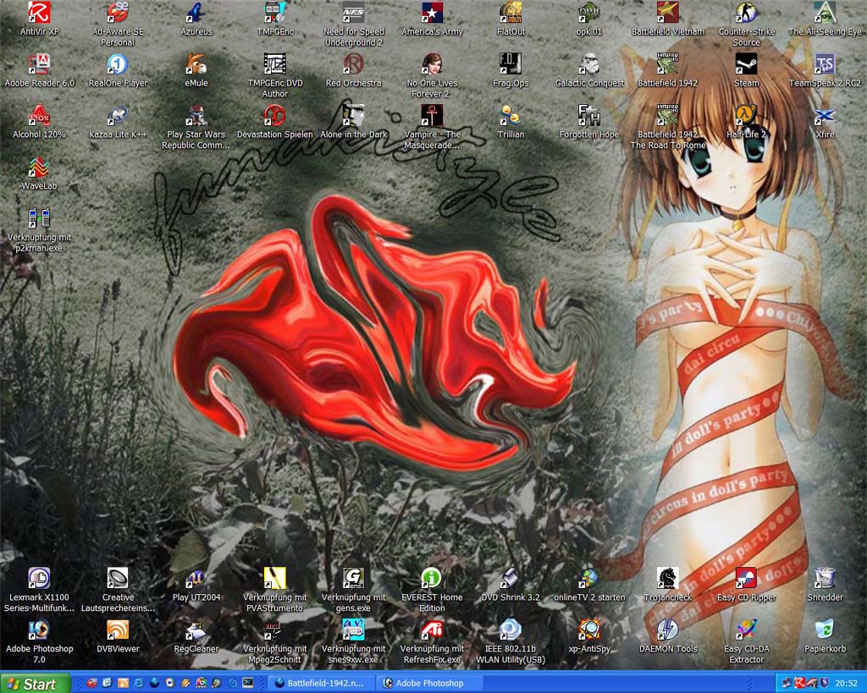Click the Frag.Ops desktop shortcut
This screenshot has height=693, width=867.
point(511,63)
